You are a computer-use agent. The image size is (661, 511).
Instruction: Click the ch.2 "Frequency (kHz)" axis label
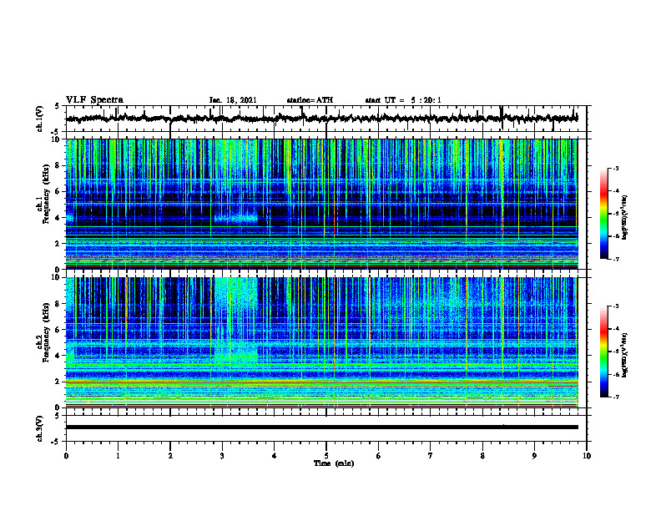click(46, 332)
